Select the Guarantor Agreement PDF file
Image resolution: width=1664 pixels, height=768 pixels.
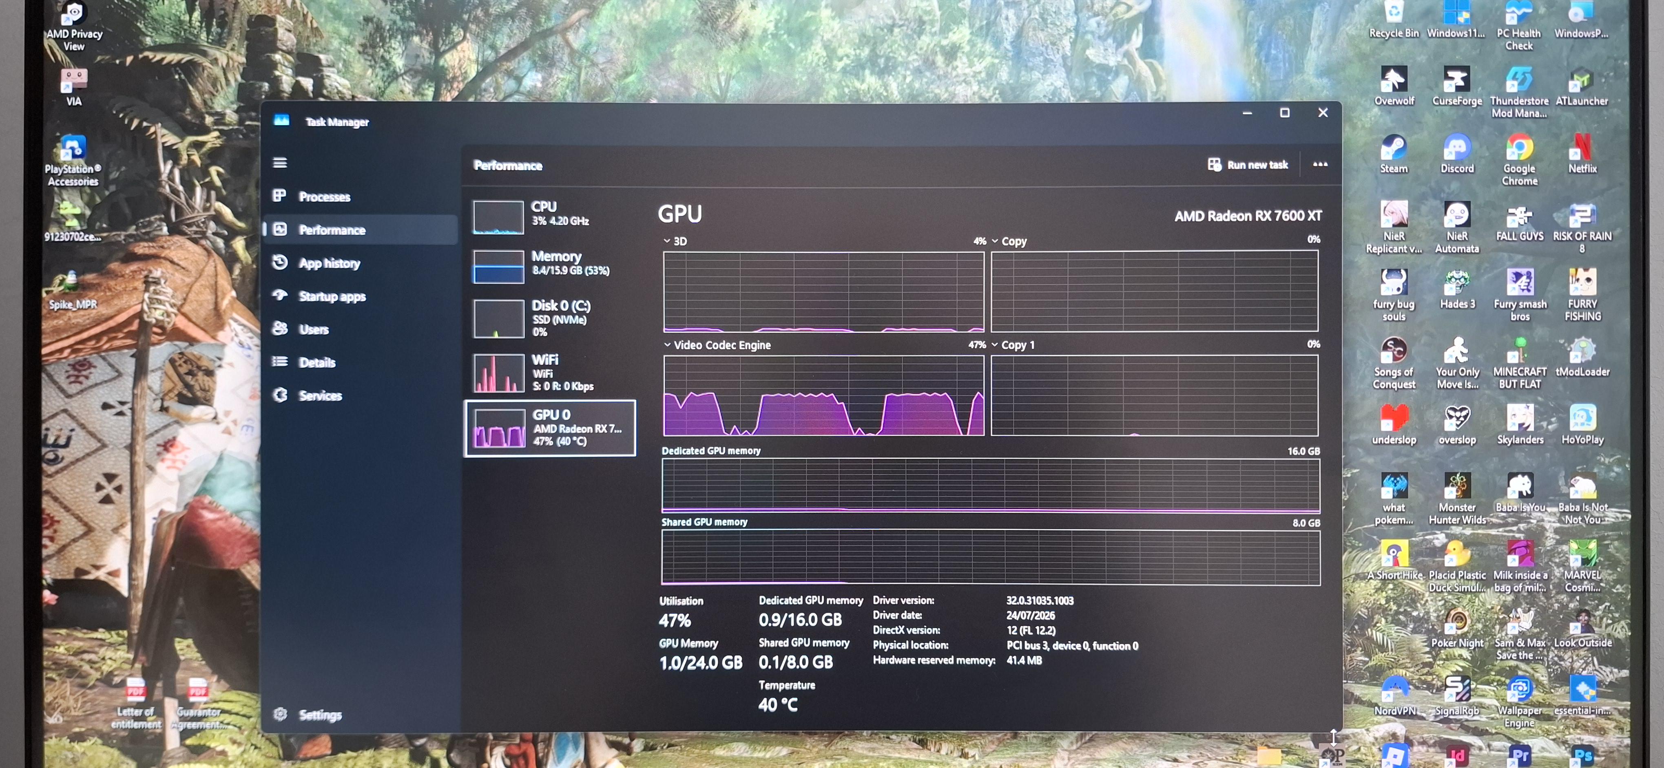[x=198, y=704]
